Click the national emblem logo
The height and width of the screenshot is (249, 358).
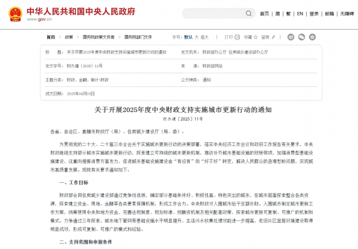16,14
